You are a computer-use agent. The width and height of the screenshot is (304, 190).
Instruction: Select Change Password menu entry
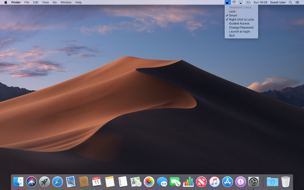click(241, 27)
